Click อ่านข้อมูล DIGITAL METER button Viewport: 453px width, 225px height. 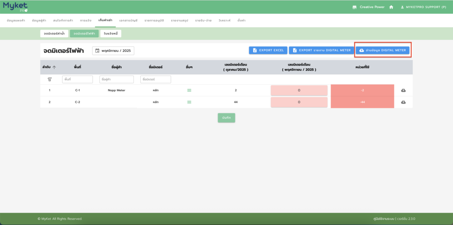click(x=383, y=50)
